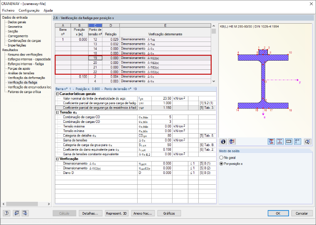Toggle the stress points display icon
This screenshot has width=316, height=225.
tap(280, 142)
